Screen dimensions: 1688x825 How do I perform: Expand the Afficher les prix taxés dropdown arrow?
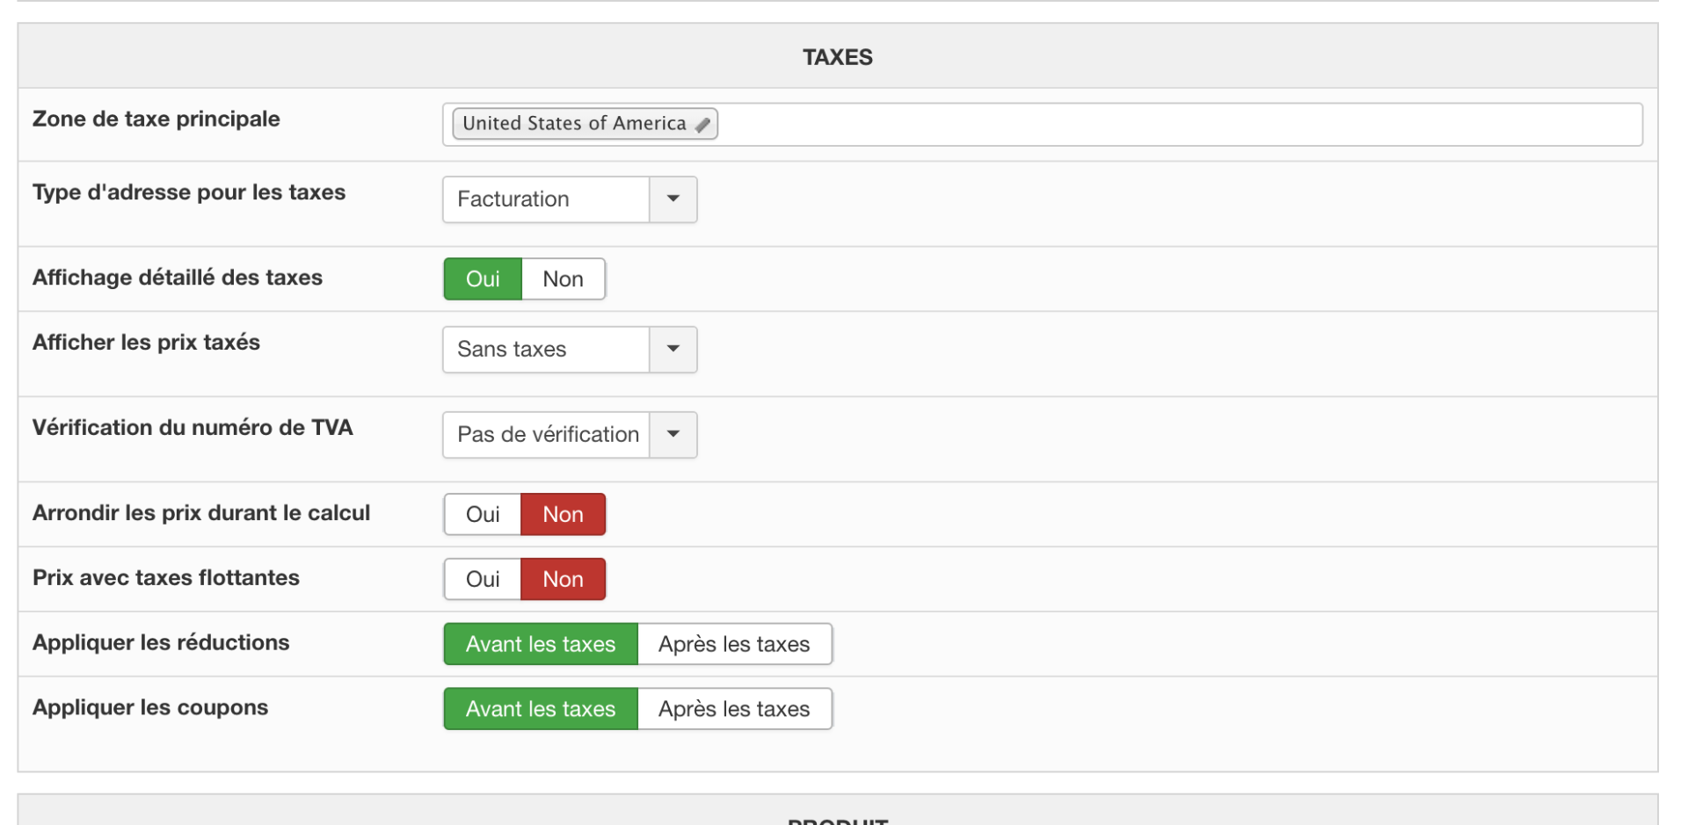point(673,350)
